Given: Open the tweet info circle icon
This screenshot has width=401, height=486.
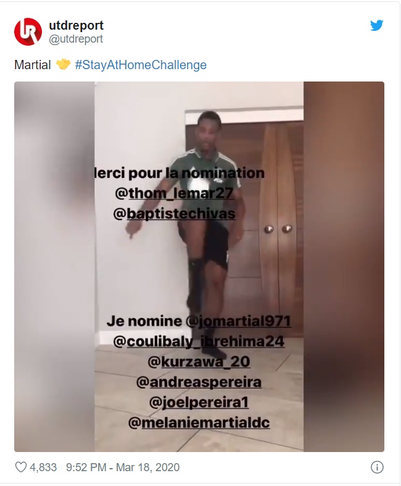Looking at the screenshot, I should pyautogui.click(x=377, y=467).
